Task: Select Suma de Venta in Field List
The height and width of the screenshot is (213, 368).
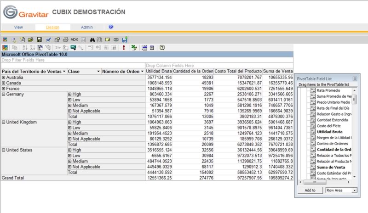Action: point(331,167)
